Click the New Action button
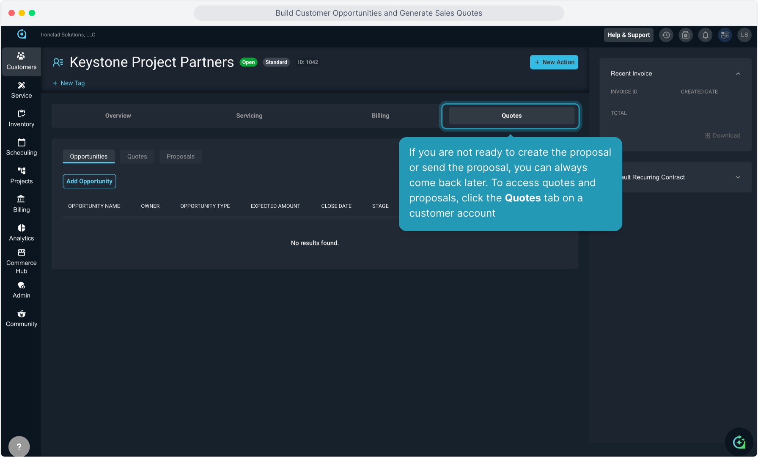Screen dimensions: 758x457 pyautogui.click(x=554, y=62)
